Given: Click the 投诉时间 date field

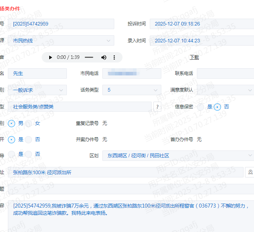Looking at the screenshot, I should 202,24.
